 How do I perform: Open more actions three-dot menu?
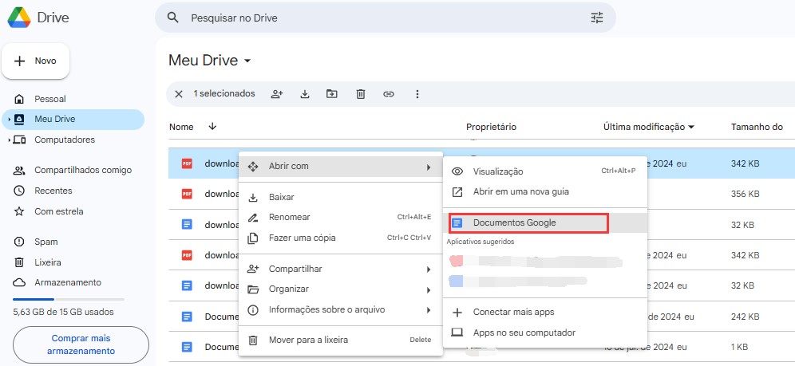pyautogui.click(x=417, y=93)
